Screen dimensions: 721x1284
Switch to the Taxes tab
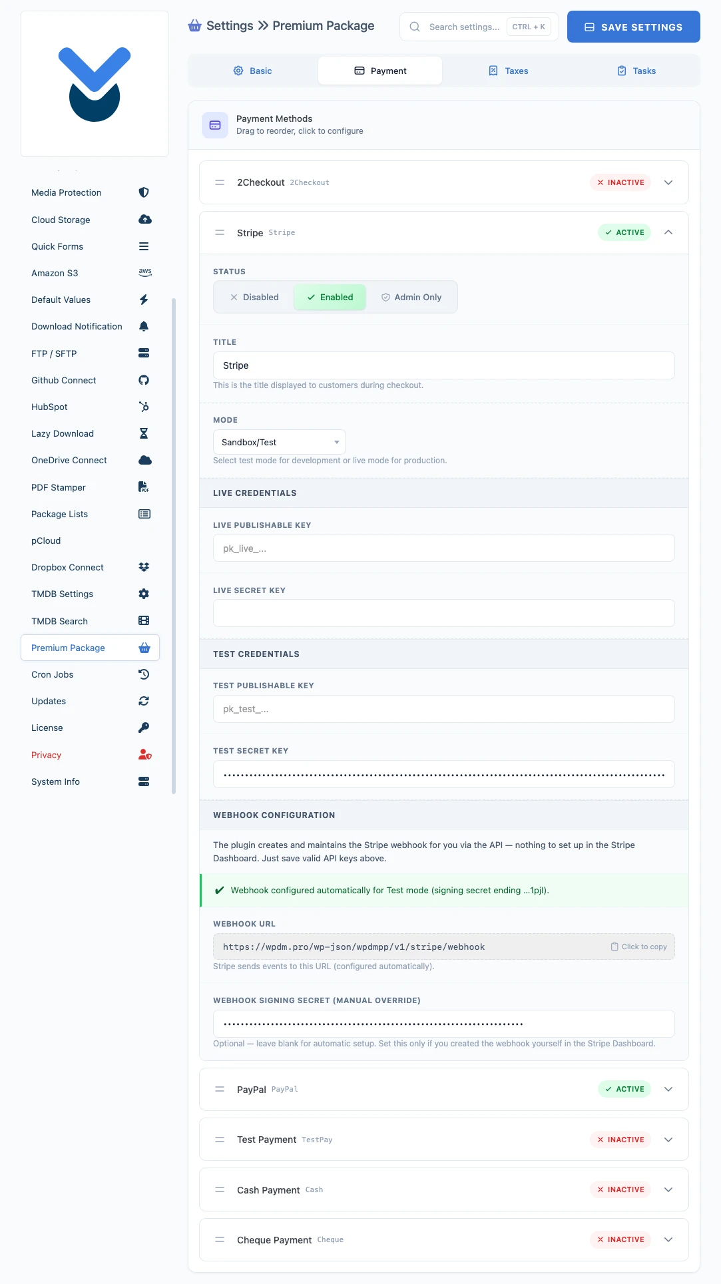508,71
